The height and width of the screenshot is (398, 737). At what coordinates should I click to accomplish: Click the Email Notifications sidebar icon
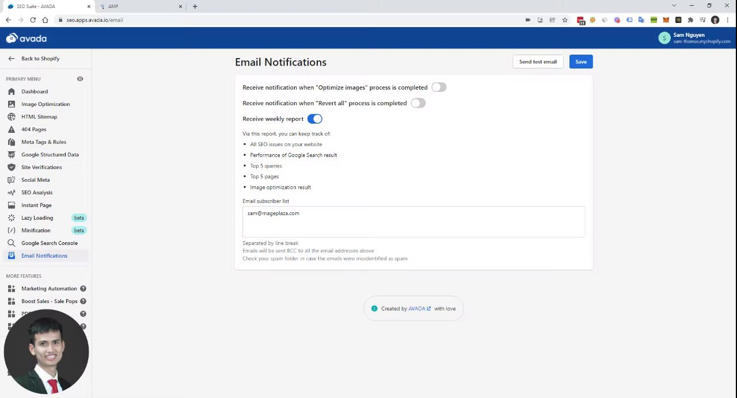tap(12, 256)
